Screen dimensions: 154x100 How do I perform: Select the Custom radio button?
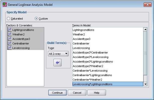click(36, 19)
